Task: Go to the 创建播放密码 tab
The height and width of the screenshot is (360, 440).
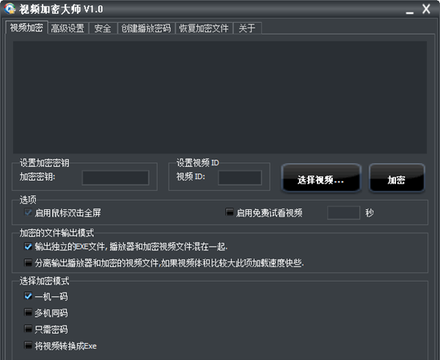Action: point(146,29)
